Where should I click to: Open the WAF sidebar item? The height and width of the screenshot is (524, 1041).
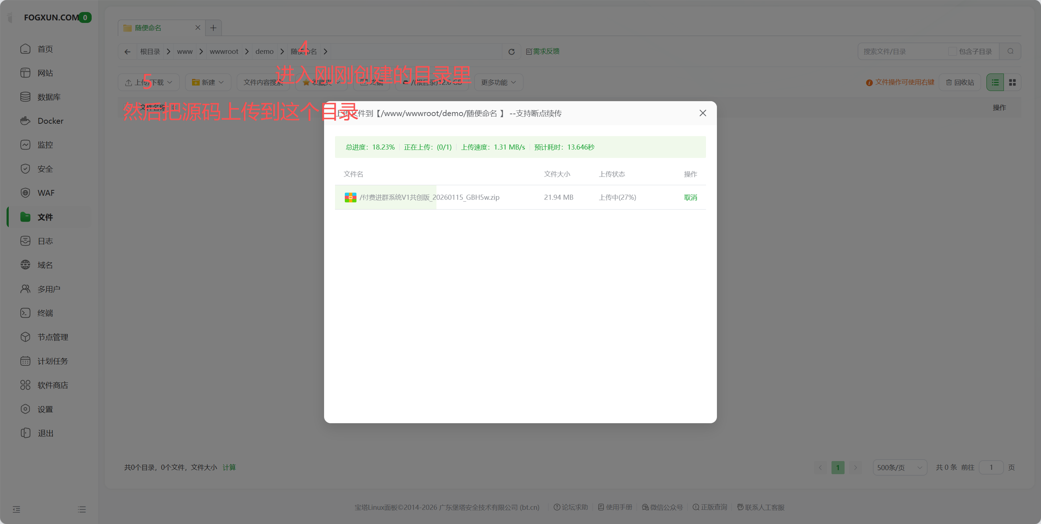click(x=46, y=193)
